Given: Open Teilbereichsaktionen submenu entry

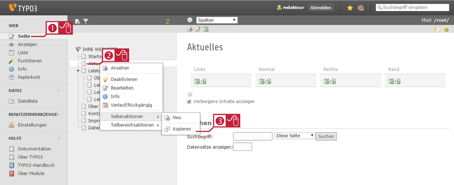Looking at the screenshot, I should 132,125.
